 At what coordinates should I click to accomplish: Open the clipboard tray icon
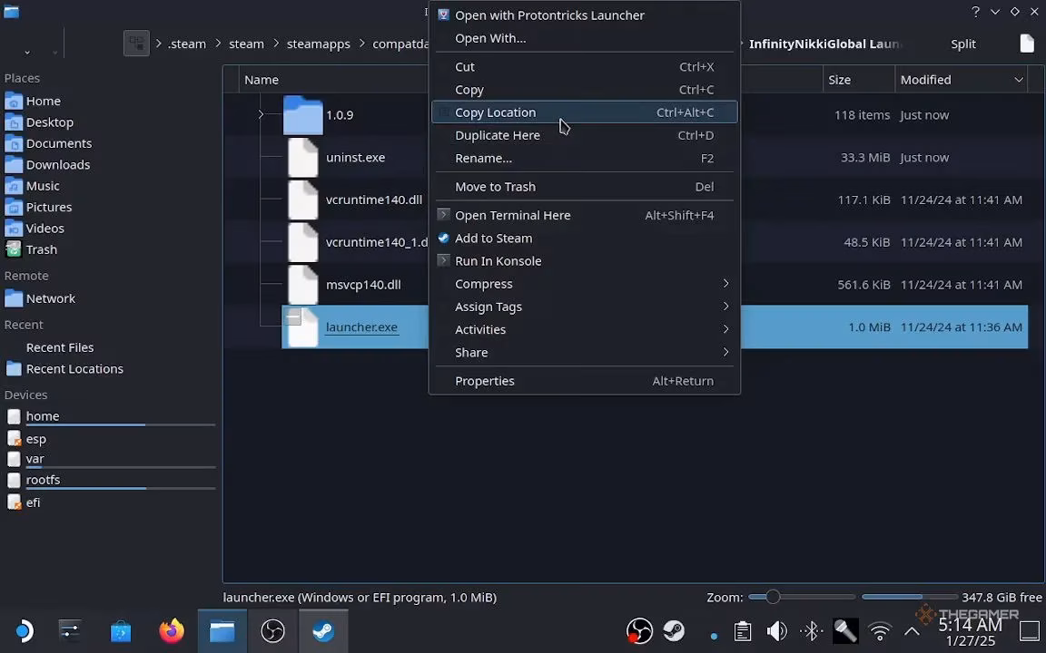click(x=743, y=630)
